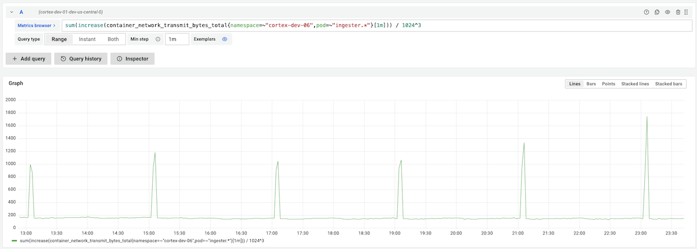Open Query history
697x249 pixels.
click(x=81, y=58)
